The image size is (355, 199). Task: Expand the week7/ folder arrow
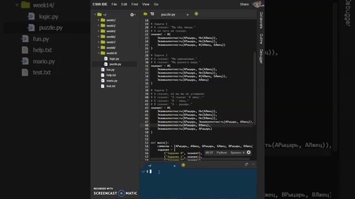(x=99, y=42)
